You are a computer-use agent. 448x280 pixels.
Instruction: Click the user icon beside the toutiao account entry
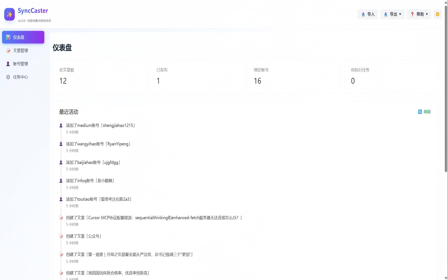tap(61, 199)
